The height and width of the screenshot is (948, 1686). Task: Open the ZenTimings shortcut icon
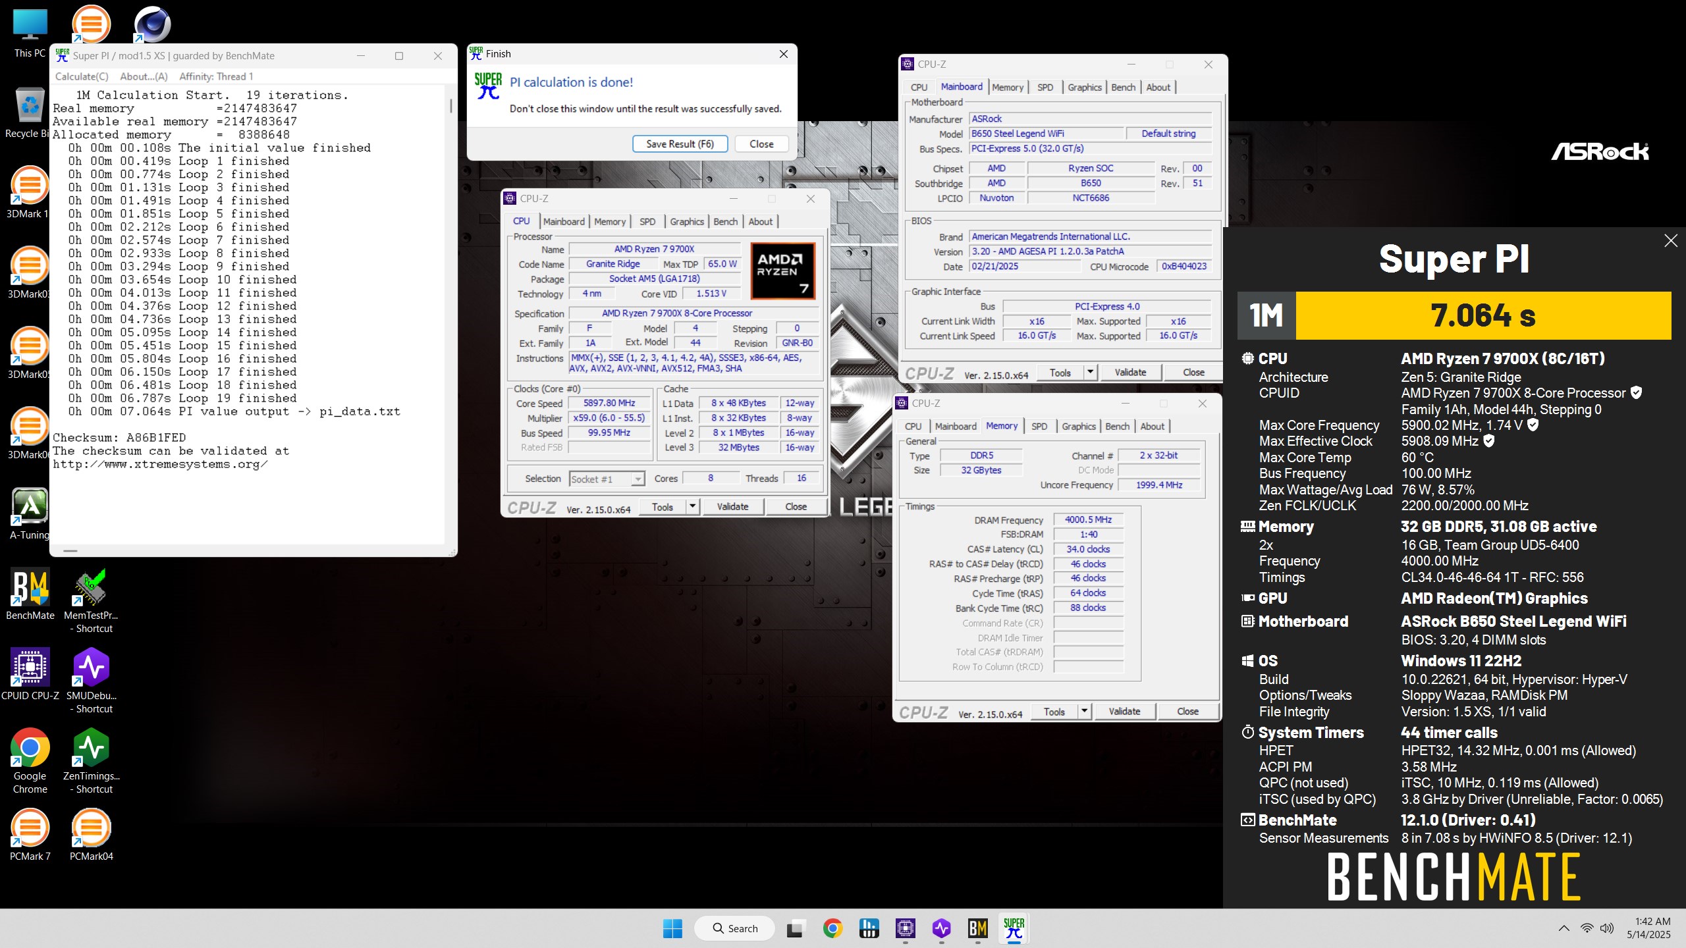coord(91,761)
